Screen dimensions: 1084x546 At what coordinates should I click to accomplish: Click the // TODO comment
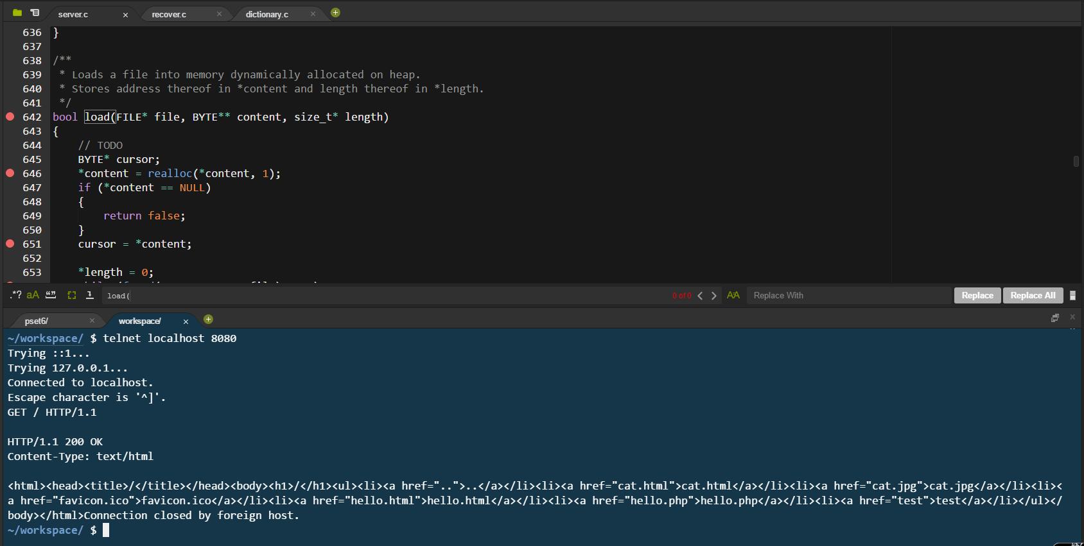tap(100, 145)
